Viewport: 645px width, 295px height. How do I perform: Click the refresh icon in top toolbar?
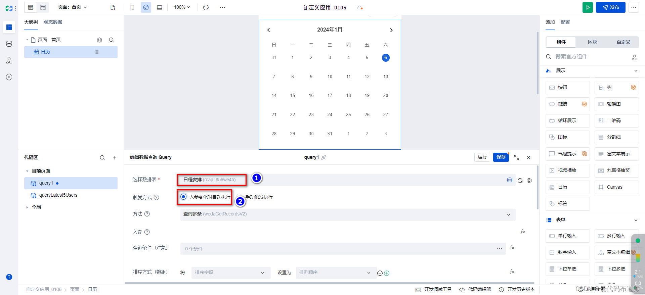206,7
